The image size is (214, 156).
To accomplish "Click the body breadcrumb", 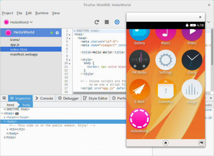I will click(26, 105).
